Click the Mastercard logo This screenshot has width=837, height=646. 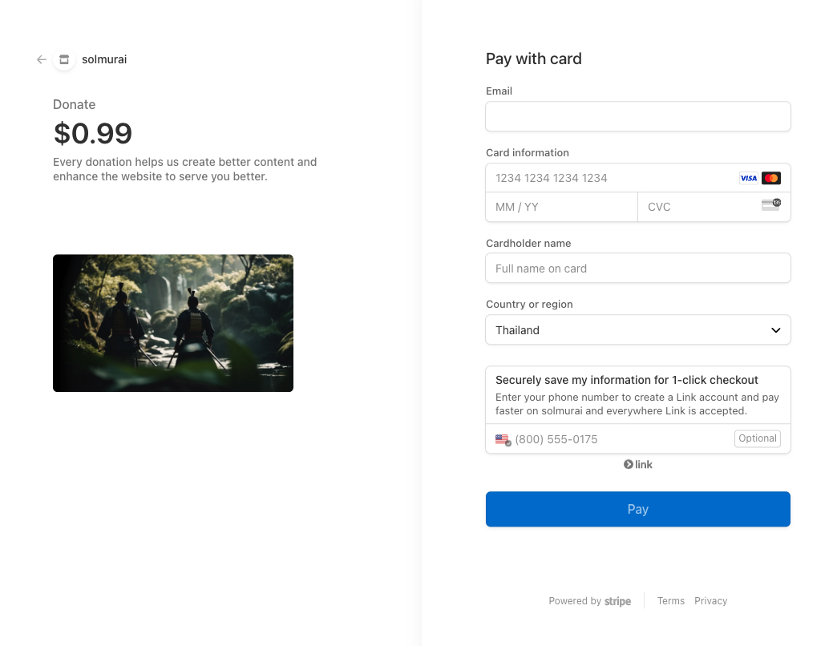coord(771,178)
